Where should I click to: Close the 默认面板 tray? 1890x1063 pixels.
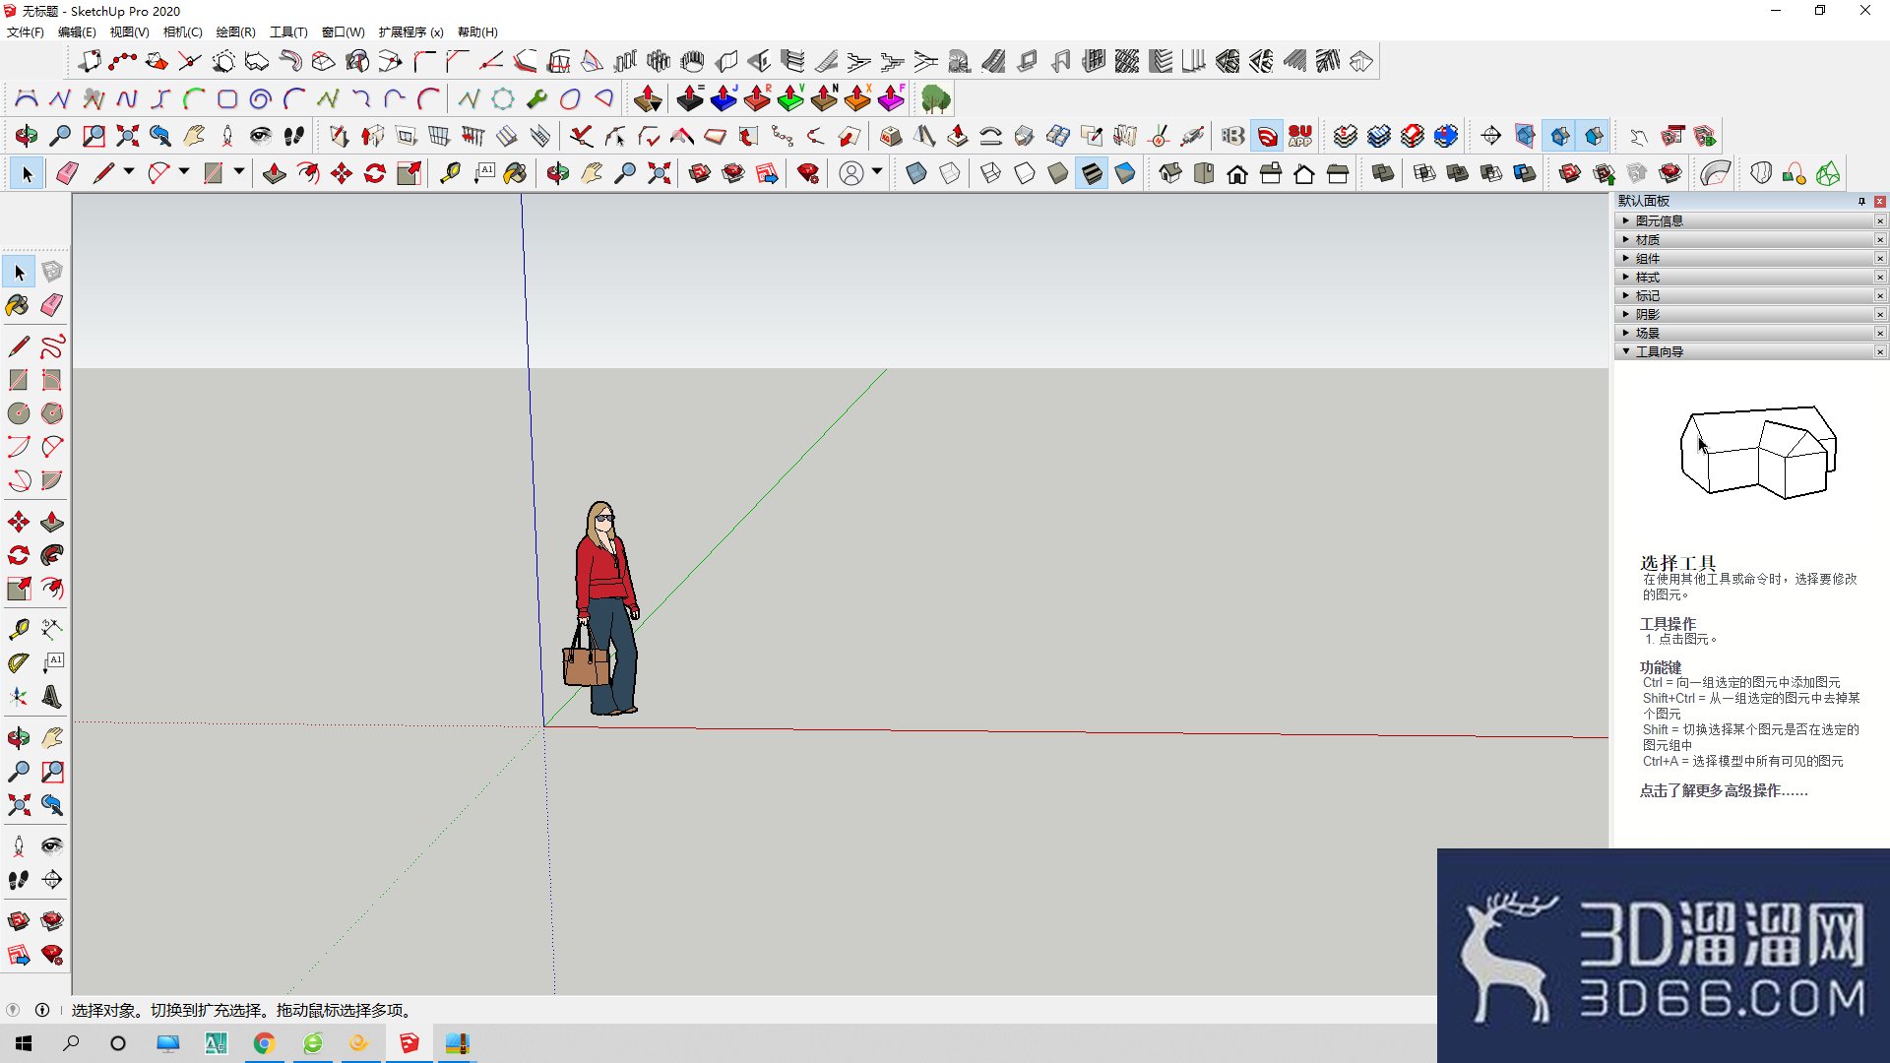click(1880, 201)
